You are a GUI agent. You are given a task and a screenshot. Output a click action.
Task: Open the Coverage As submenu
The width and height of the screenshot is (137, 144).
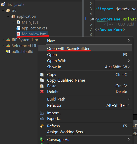click(85, 139)
